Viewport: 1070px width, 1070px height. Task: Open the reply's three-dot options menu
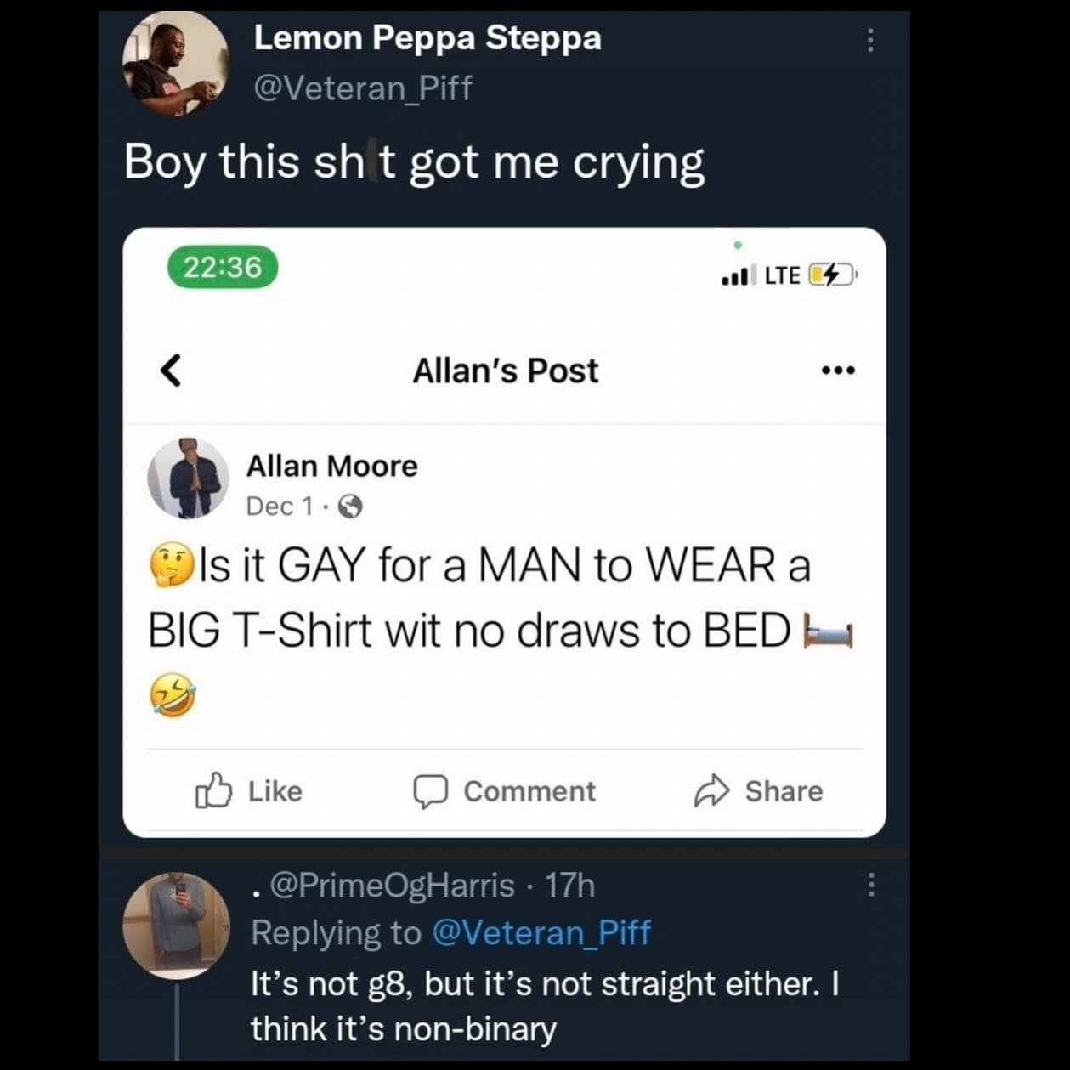pos(870,886)
